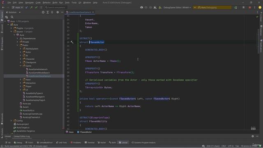This screenshot has width=263, height=148.
Task: Collapse the Source folder
Action: pos(11,32)
